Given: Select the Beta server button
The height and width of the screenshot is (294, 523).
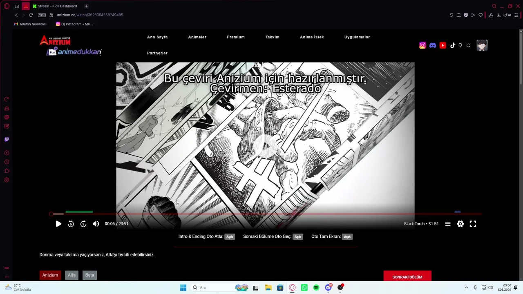Looking at the screenshot, I should 89,275.
